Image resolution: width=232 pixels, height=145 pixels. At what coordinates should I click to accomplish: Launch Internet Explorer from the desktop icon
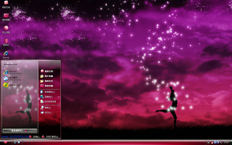pos(6,55)
